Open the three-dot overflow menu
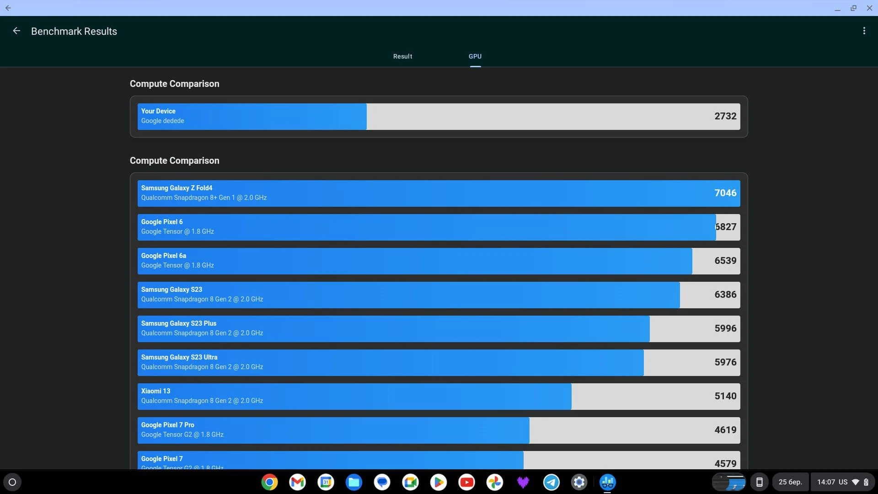The width and height of the screenshot is (878, 494). [864, 31]
